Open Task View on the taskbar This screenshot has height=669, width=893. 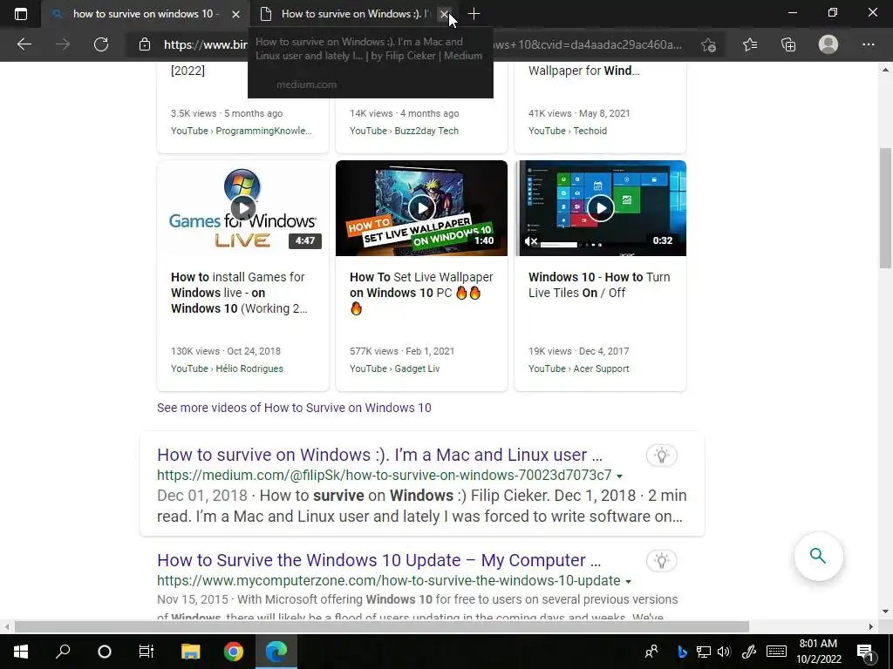point(147,652)
